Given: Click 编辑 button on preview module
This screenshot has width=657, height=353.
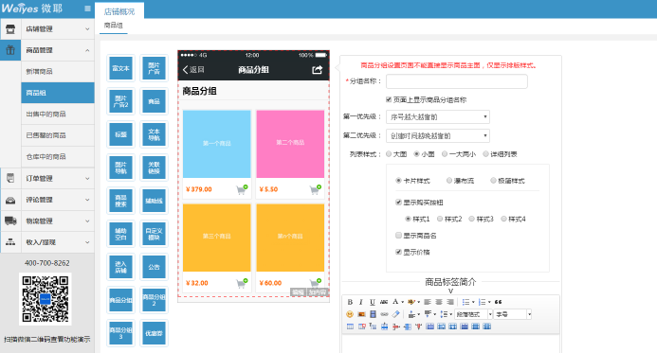Looking at the screenshot, I should (x=298, y=292).
